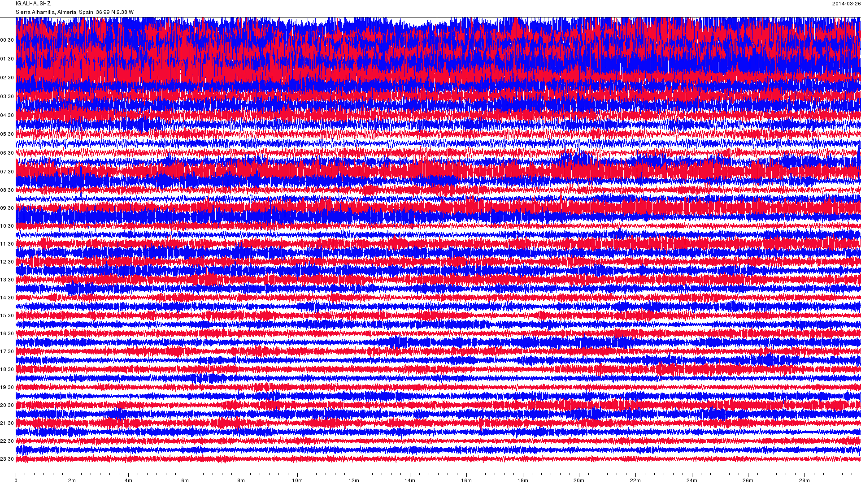Click the 05:30 time row label
The width and height of the screenshot is (861, 484).
7,134
